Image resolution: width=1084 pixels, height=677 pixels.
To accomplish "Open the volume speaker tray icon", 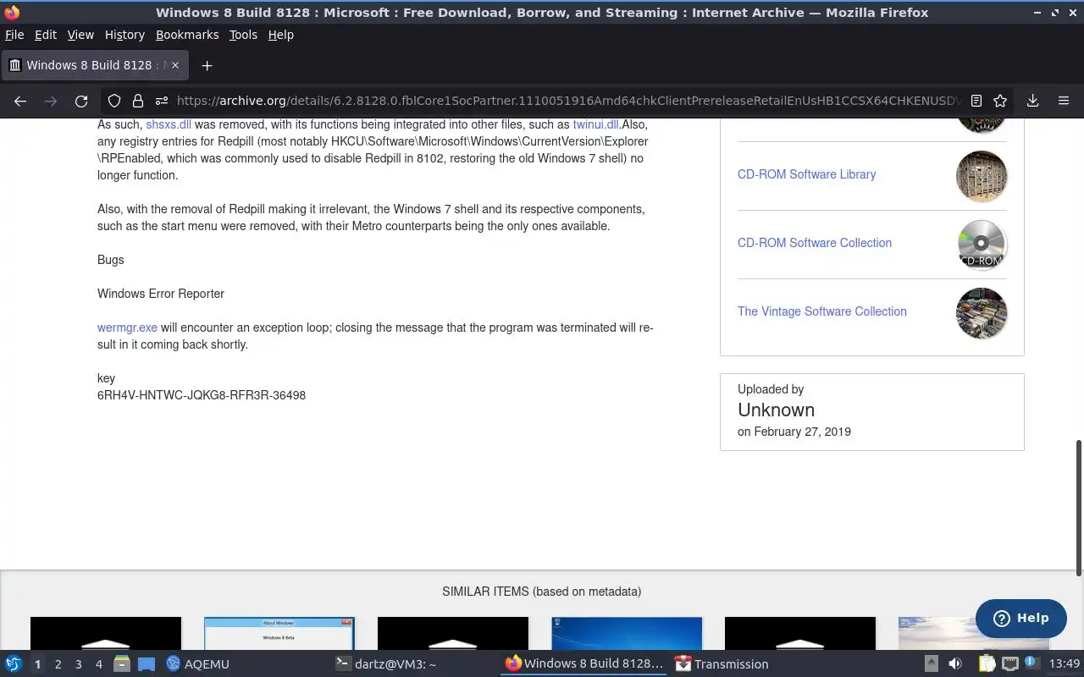I will (954, 664).
